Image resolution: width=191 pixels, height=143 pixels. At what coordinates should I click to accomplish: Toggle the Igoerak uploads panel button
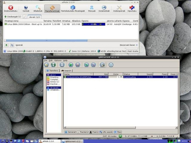12,45
